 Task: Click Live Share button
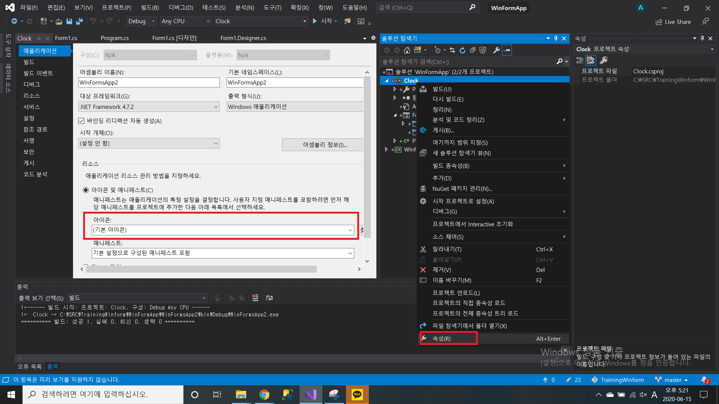click(673, 22)
